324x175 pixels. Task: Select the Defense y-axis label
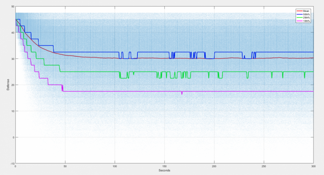click(x=8, y=85)
